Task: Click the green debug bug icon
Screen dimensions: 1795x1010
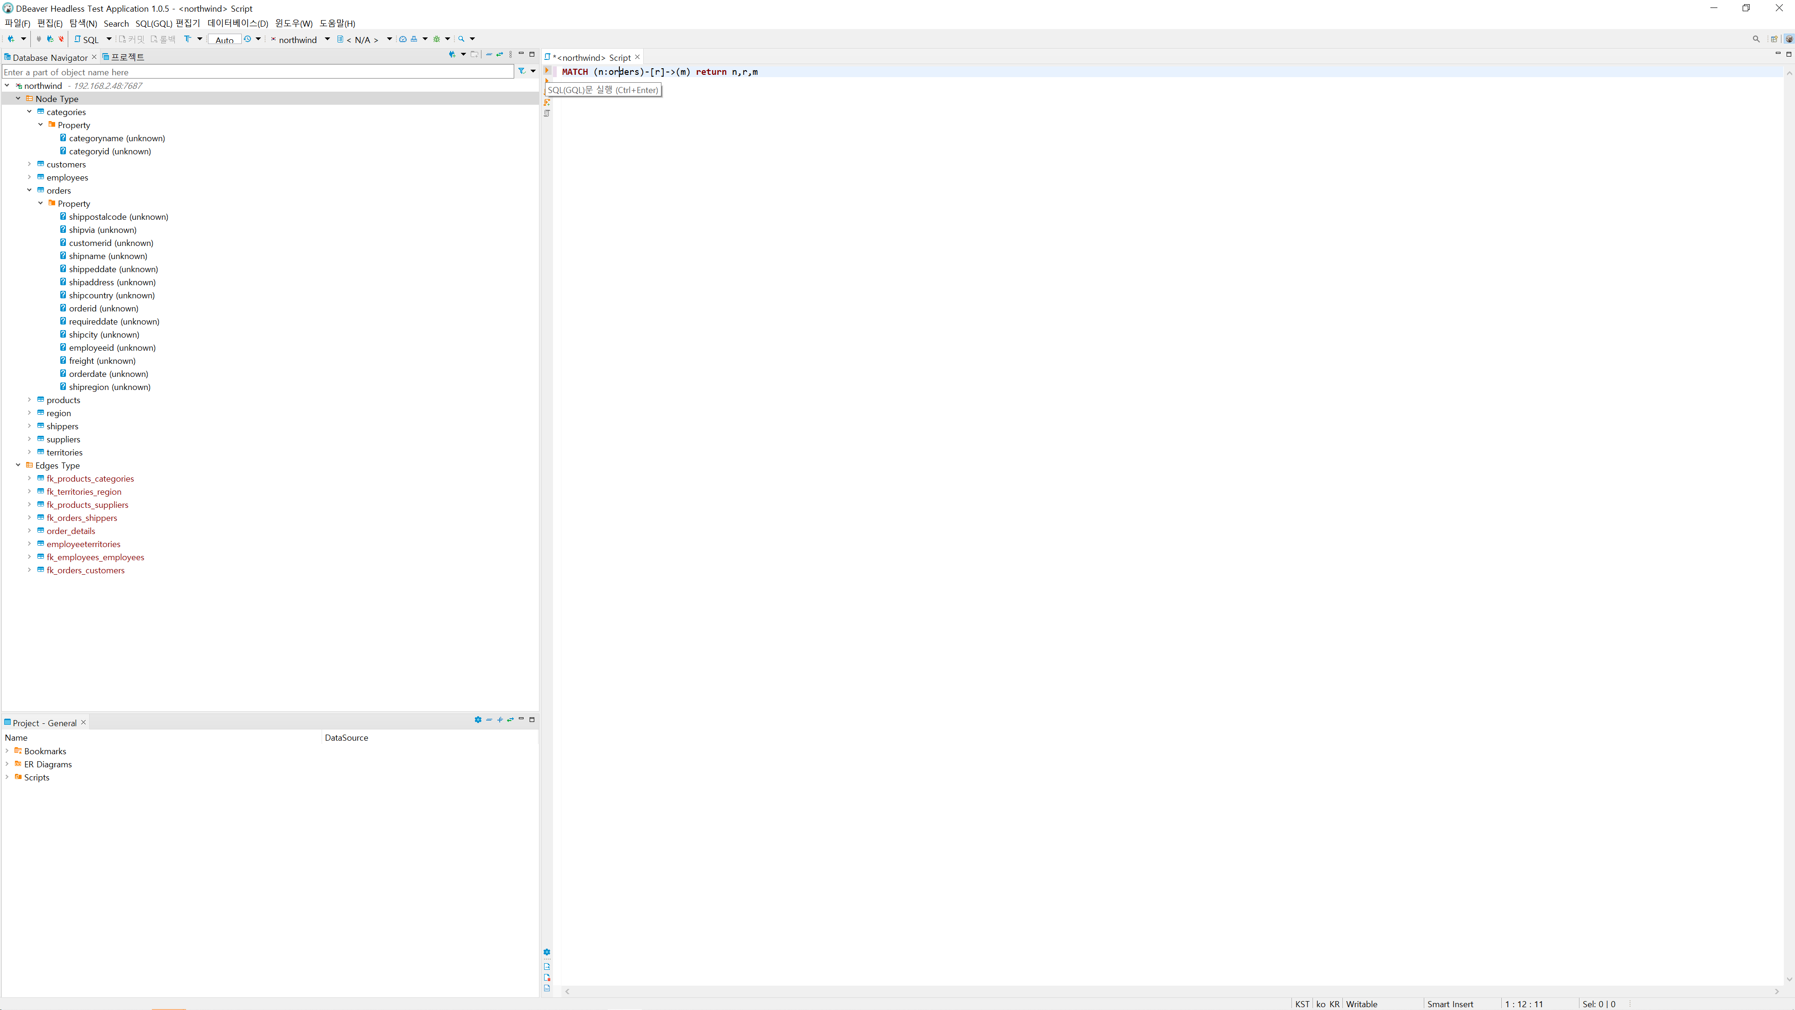Action: tap(437, 39)
